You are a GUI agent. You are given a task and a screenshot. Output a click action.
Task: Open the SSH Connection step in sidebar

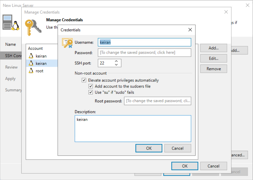click(11, 56)
